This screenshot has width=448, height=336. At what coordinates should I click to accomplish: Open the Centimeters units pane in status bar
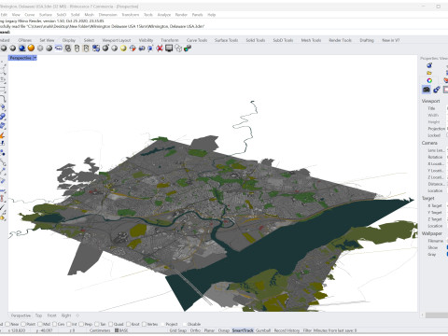point(100,330)
